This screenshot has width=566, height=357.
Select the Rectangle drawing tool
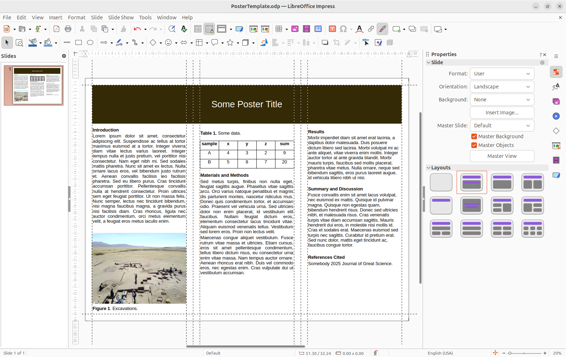79,42
